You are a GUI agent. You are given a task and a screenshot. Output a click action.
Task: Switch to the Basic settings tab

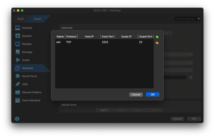pyautogui.click(x=21, y=19)
